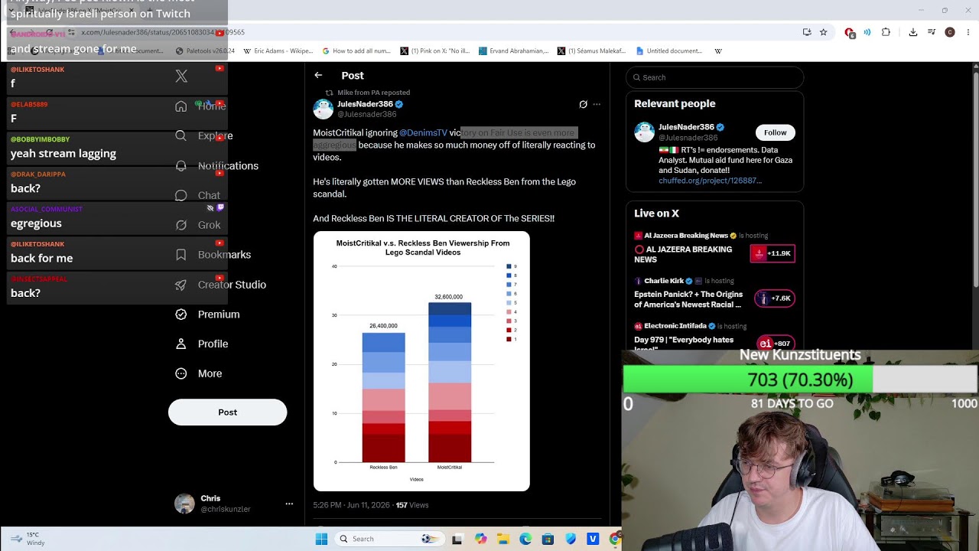979x551 pixels.
Task: Click the dark red legend swatch 1
Action: click(x=509, y=339)
